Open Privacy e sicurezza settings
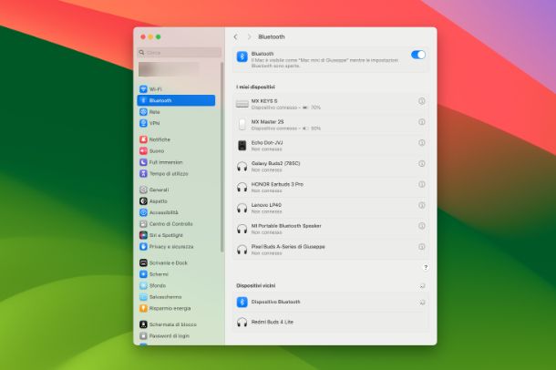The height and width of the screenshot is (370, 556). click(x=170, y=246)
